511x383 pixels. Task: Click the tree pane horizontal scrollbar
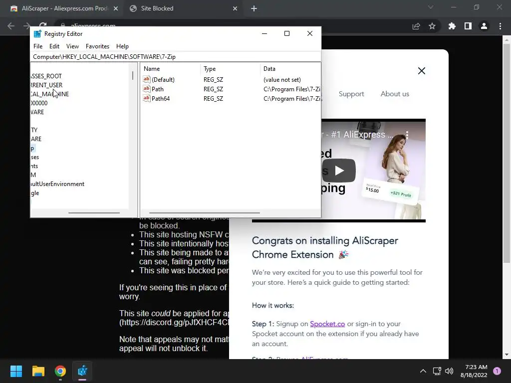[x=94, y=212]
